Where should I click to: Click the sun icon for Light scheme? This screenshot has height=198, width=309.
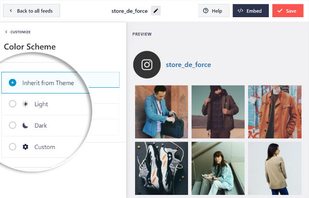[26, 104]
